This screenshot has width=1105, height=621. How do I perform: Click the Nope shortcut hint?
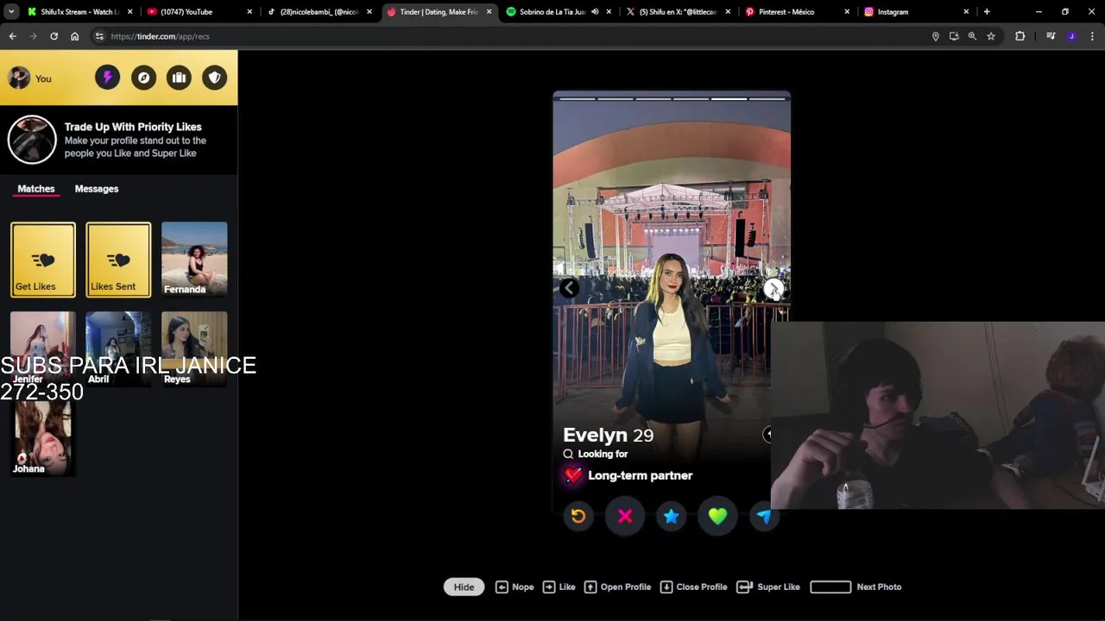[515, 586]
